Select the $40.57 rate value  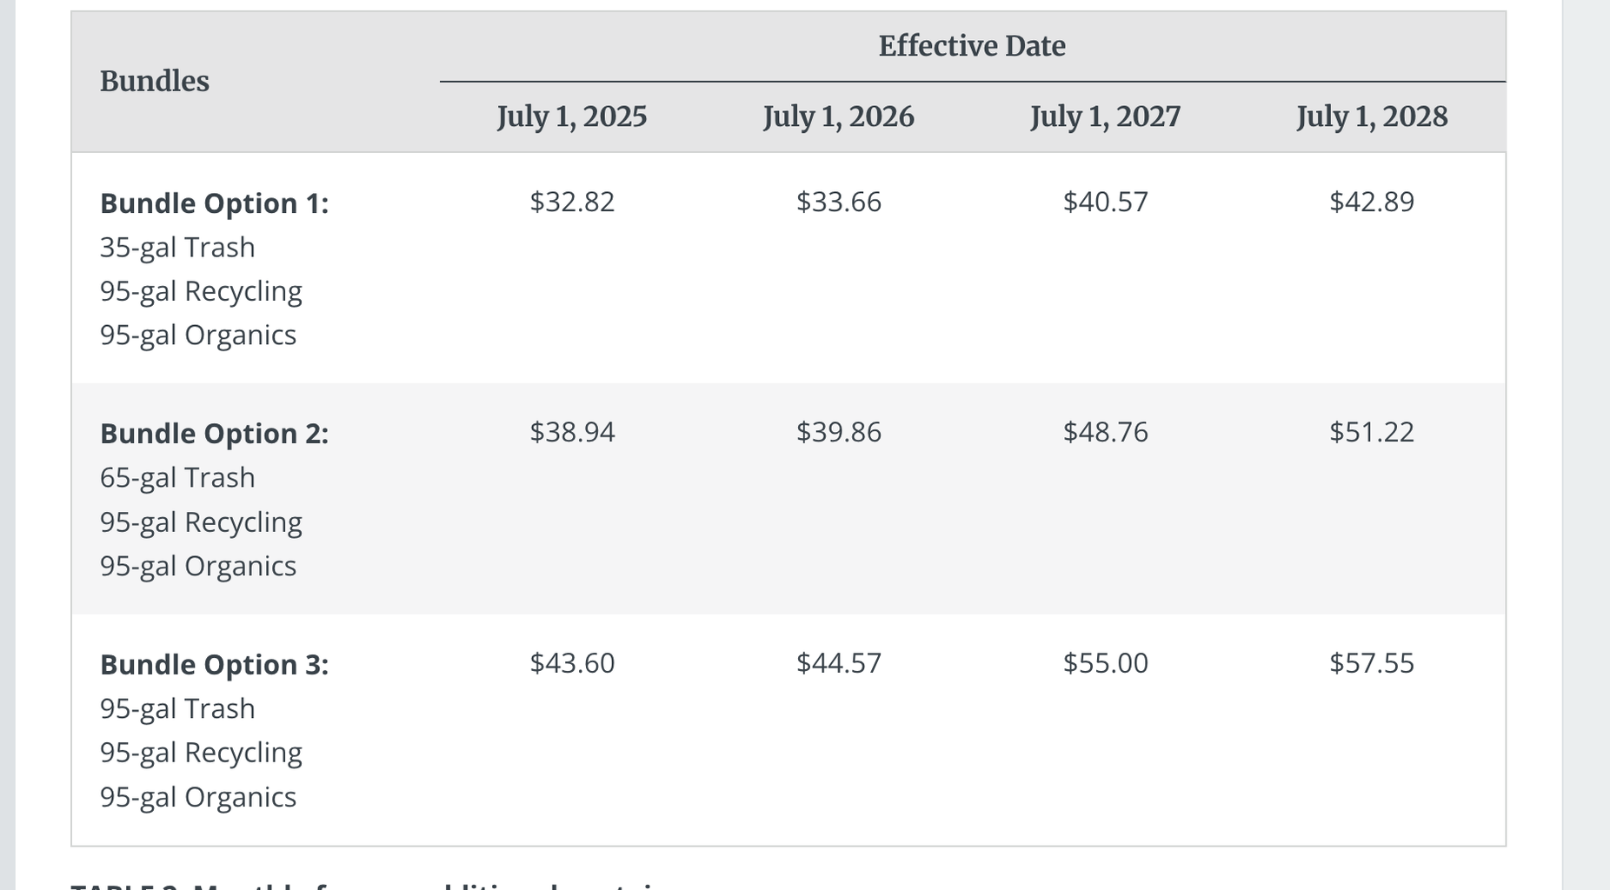coord(1105,202)
